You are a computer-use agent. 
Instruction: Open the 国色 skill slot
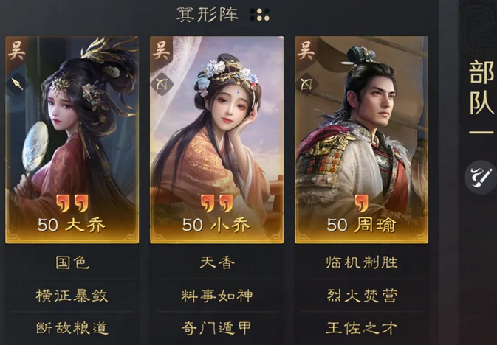pos(72,262)
